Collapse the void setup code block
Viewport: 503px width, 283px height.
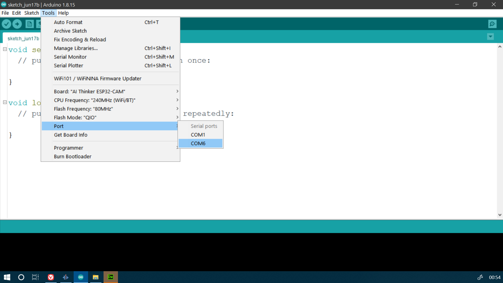(5, 49)
